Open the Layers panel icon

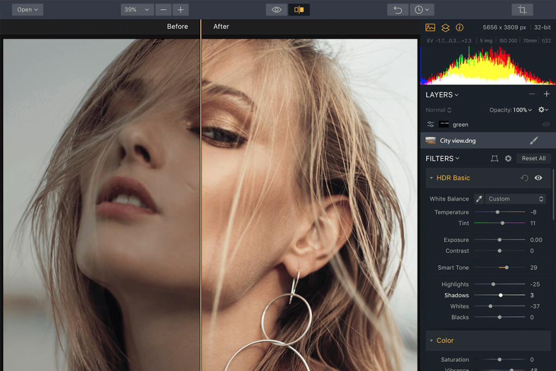click(445, 27)
